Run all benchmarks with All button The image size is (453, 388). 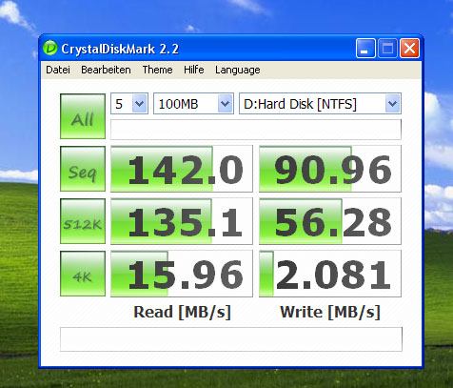(x=83, y=116)
